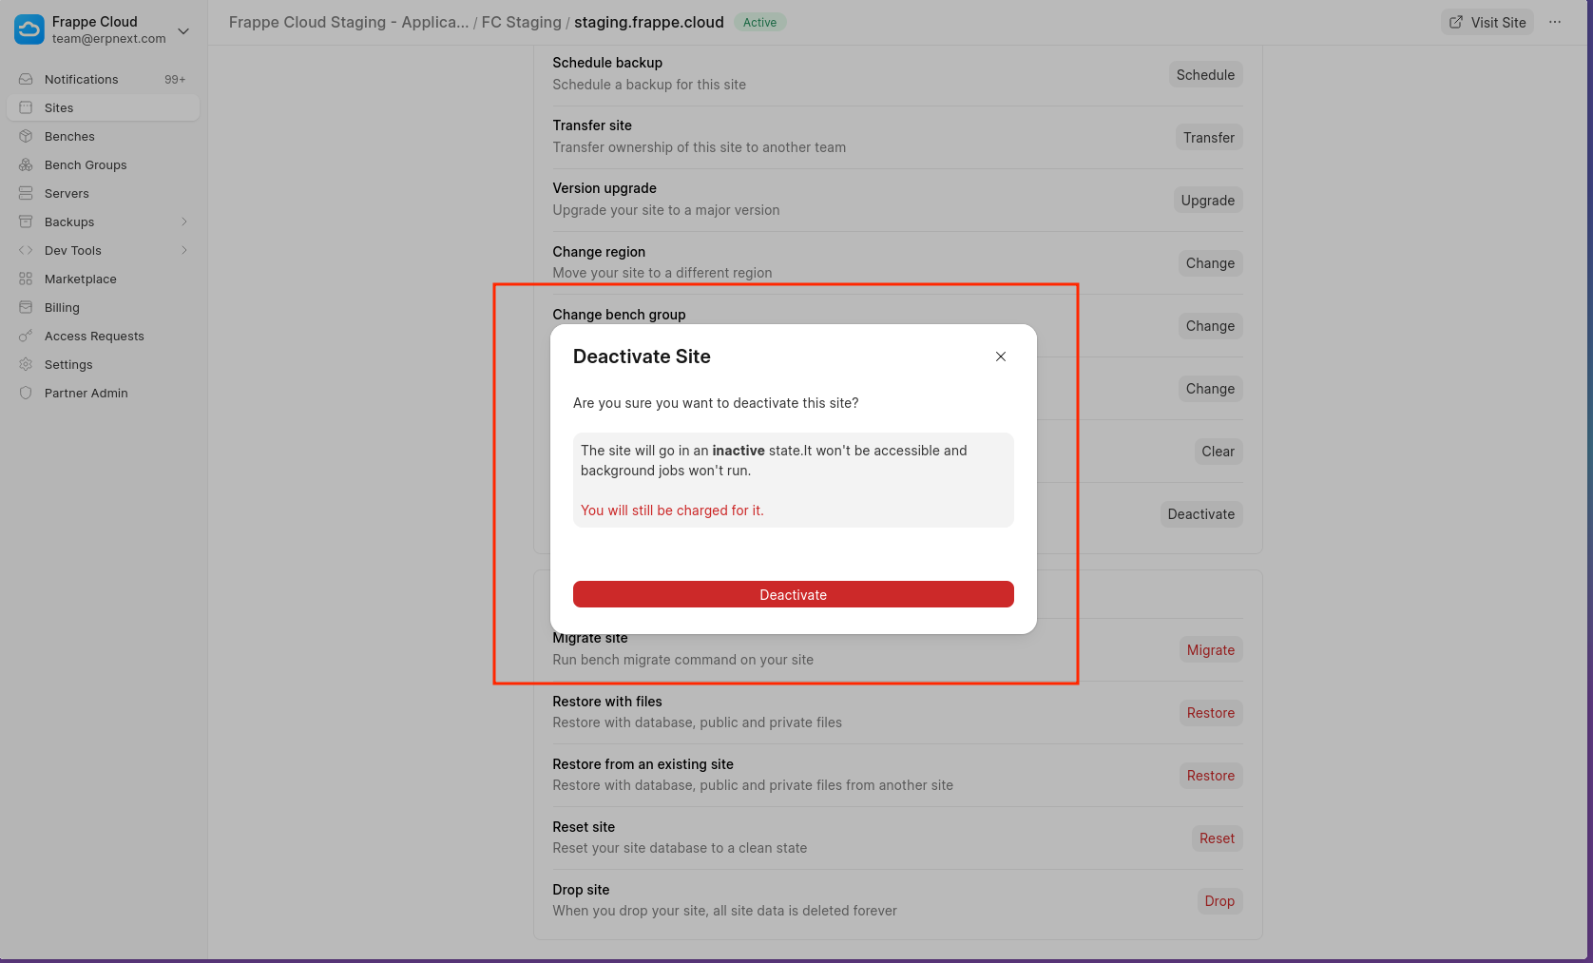Click the Billing card icon

pyautogui.click(x=26, y=308)
